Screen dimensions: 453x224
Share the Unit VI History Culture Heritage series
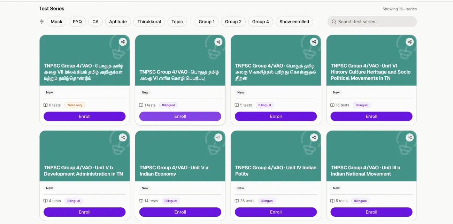point(409,42)
